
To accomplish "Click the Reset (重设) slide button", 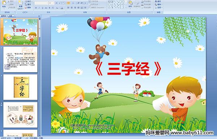I will pos(28,5).
